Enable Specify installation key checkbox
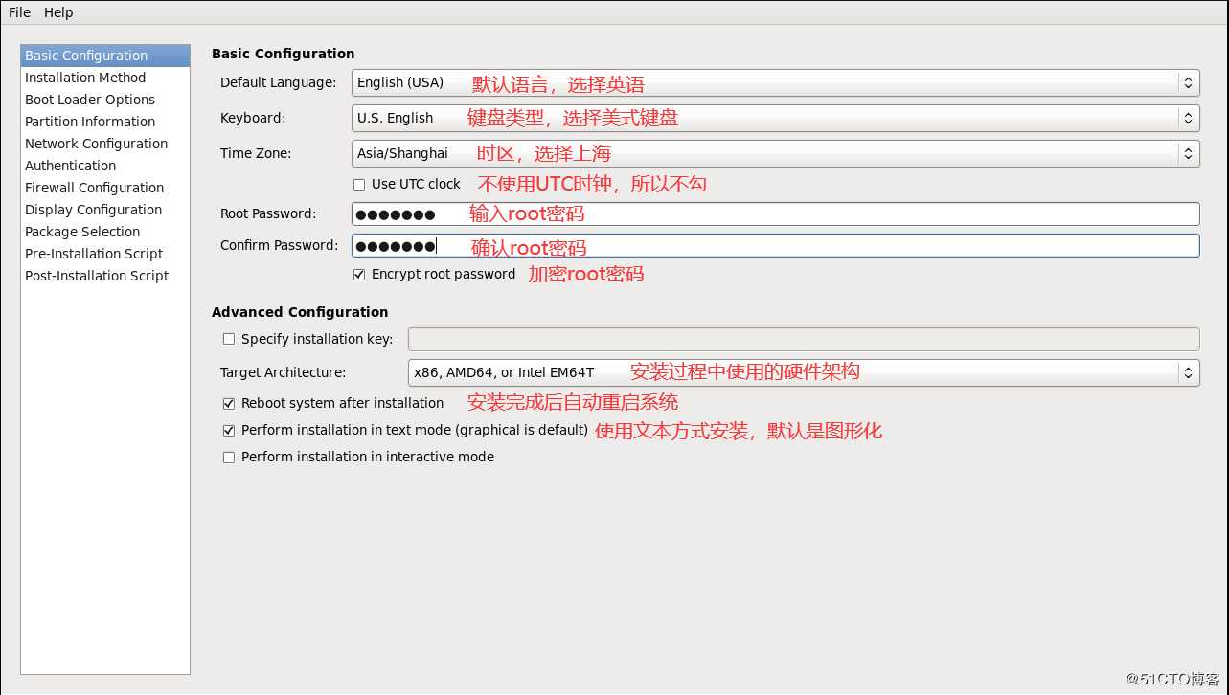This screenshot has width=1229, height=695. click(229, 339)
